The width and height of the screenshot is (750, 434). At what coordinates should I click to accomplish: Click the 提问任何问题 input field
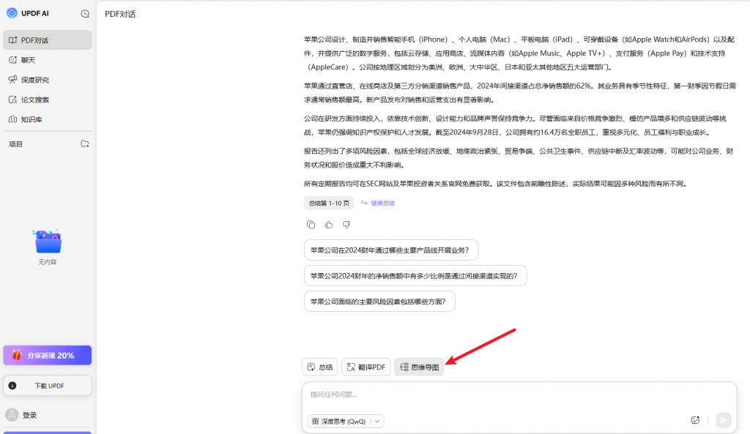pos(513,395)
